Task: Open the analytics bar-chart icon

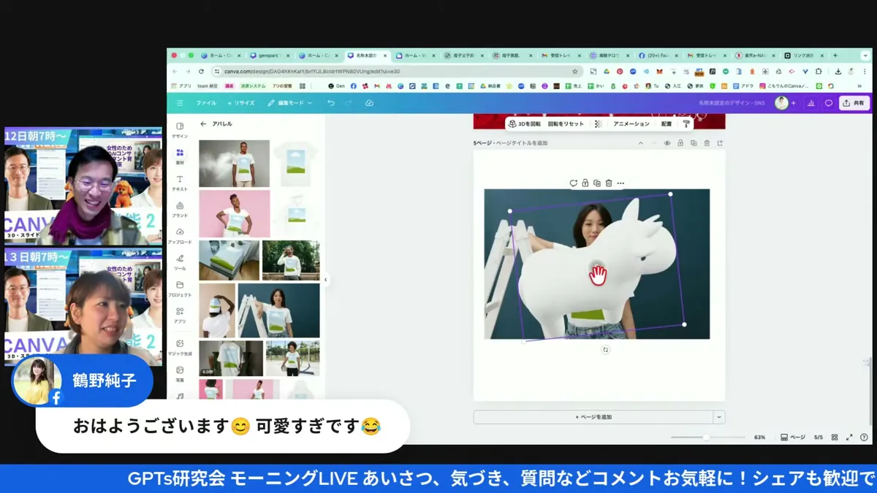Action: [x=811, y=103]
